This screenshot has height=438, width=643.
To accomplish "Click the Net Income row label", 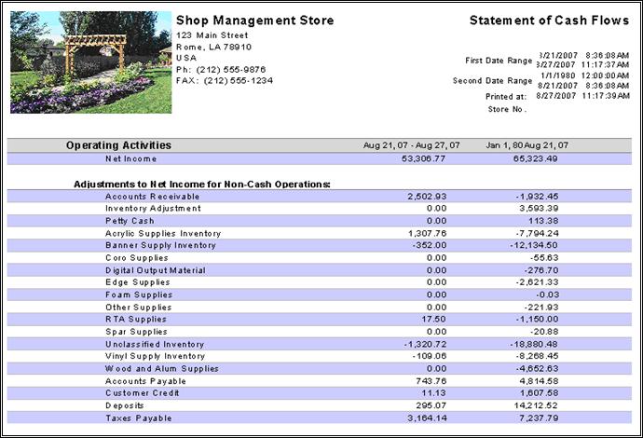I will point(130,158).
